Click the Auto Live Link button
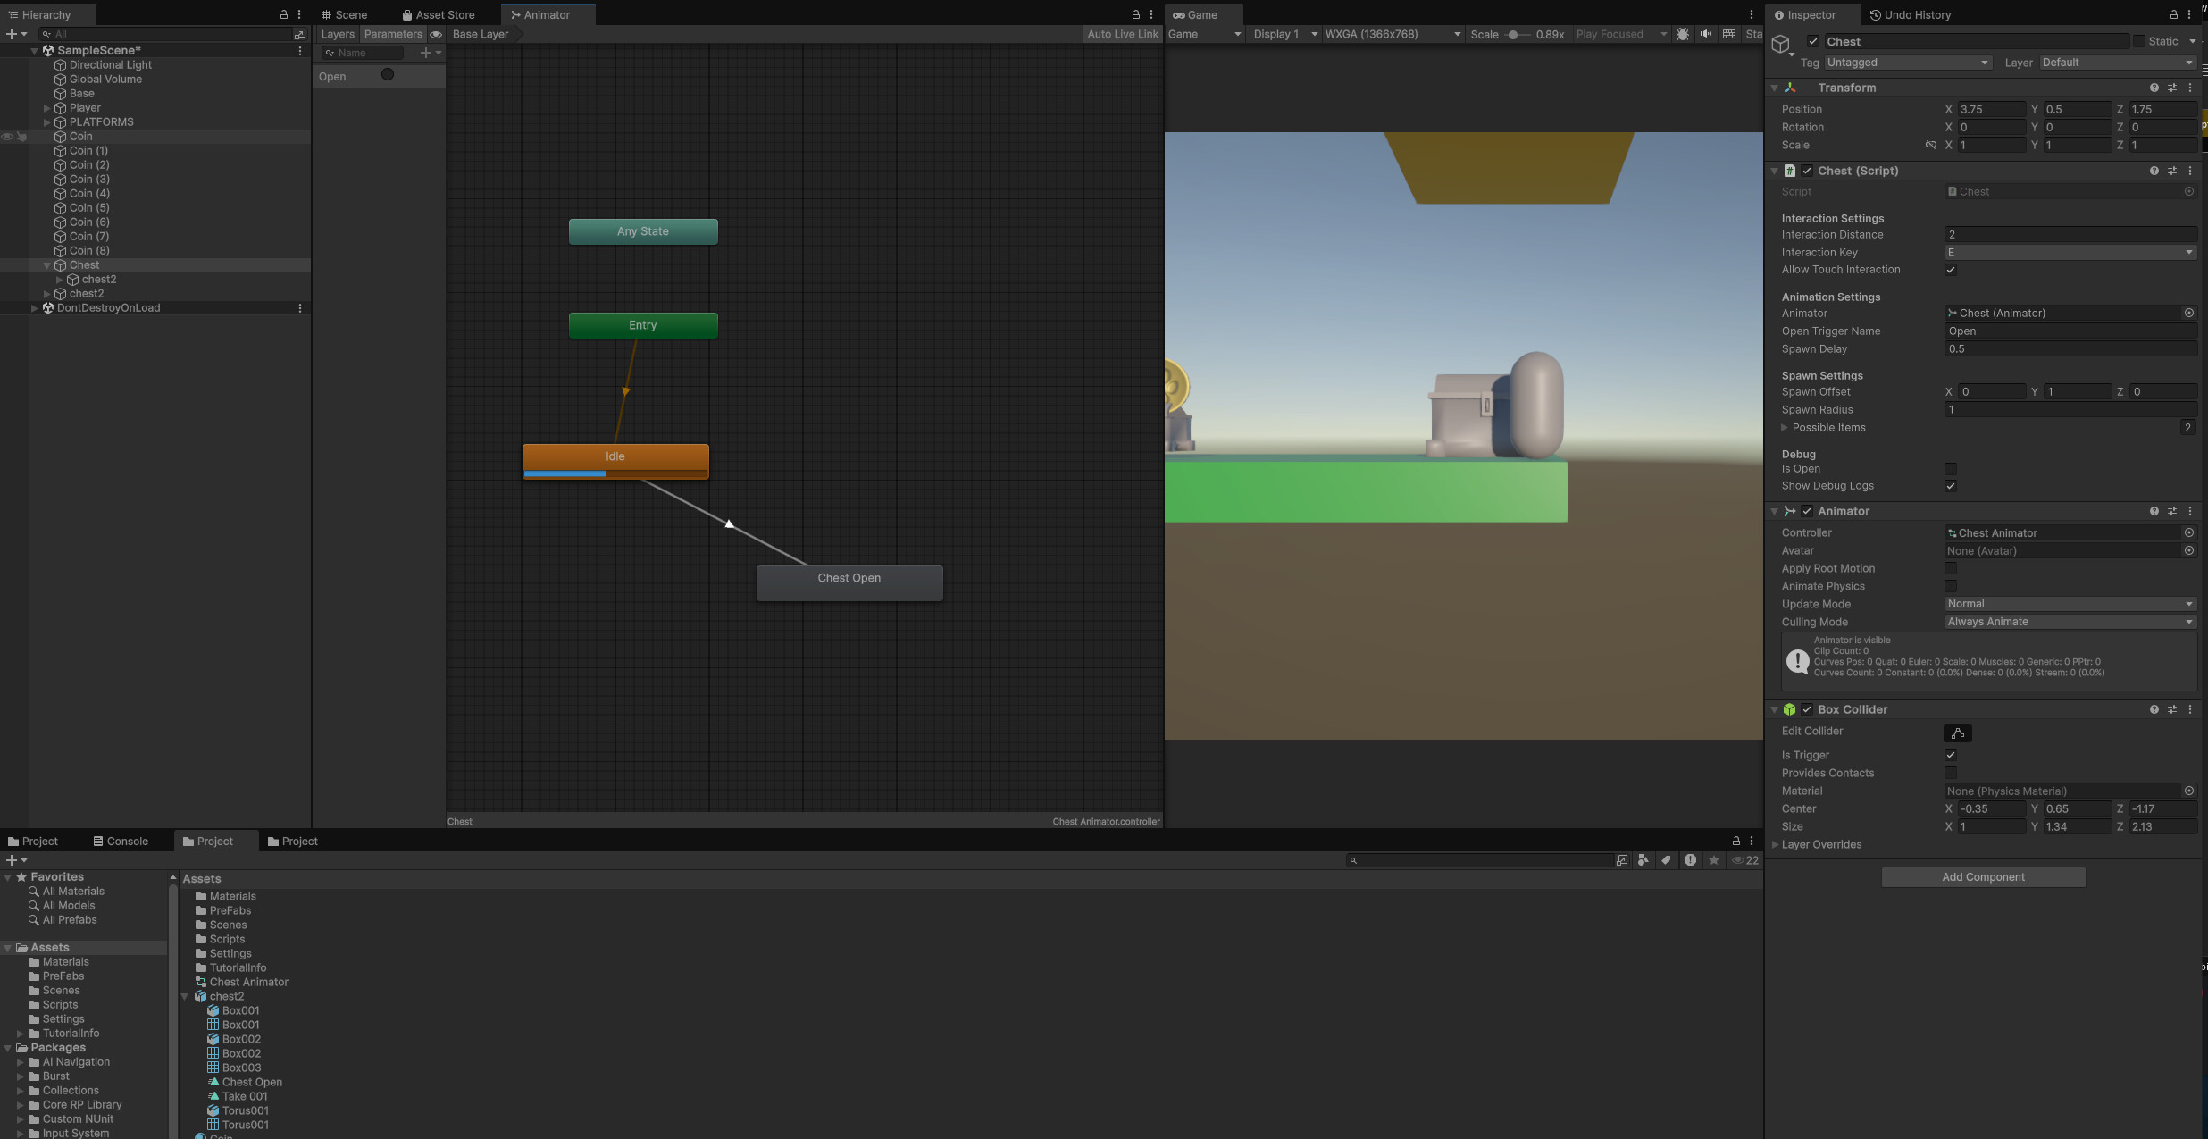 [1122, 34]
